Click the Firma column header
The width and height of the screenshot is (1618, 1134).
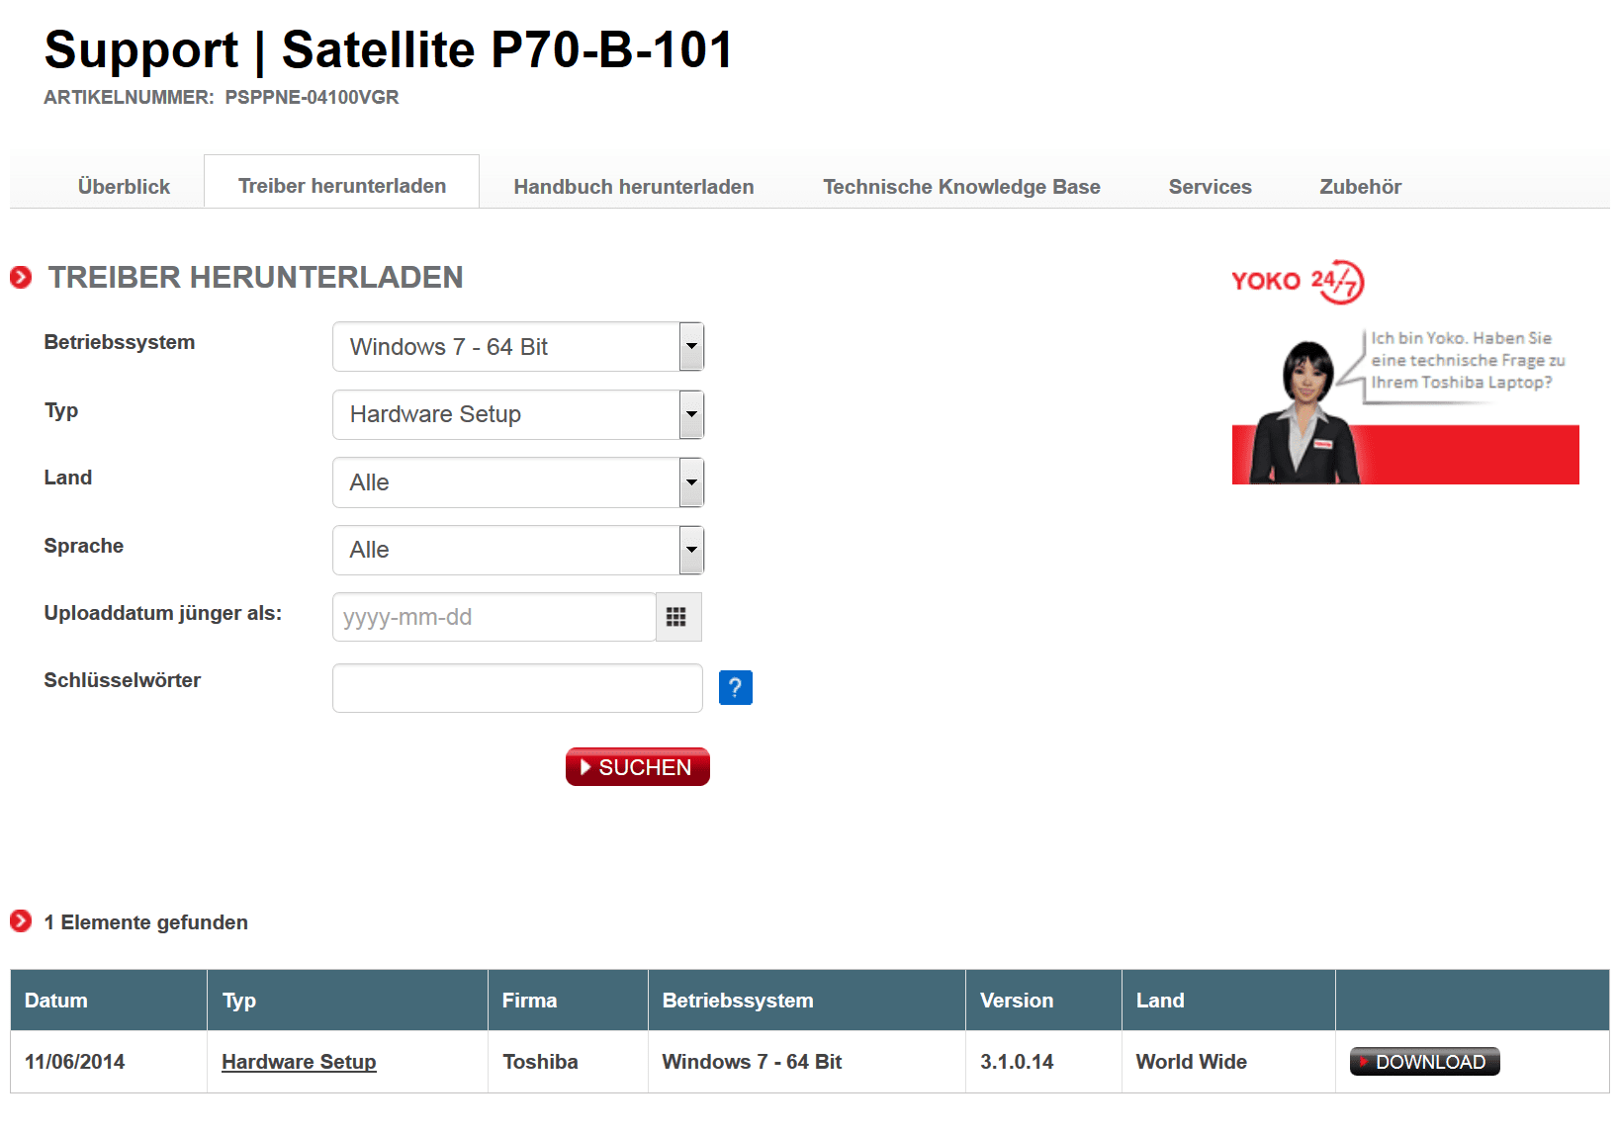568,1001
